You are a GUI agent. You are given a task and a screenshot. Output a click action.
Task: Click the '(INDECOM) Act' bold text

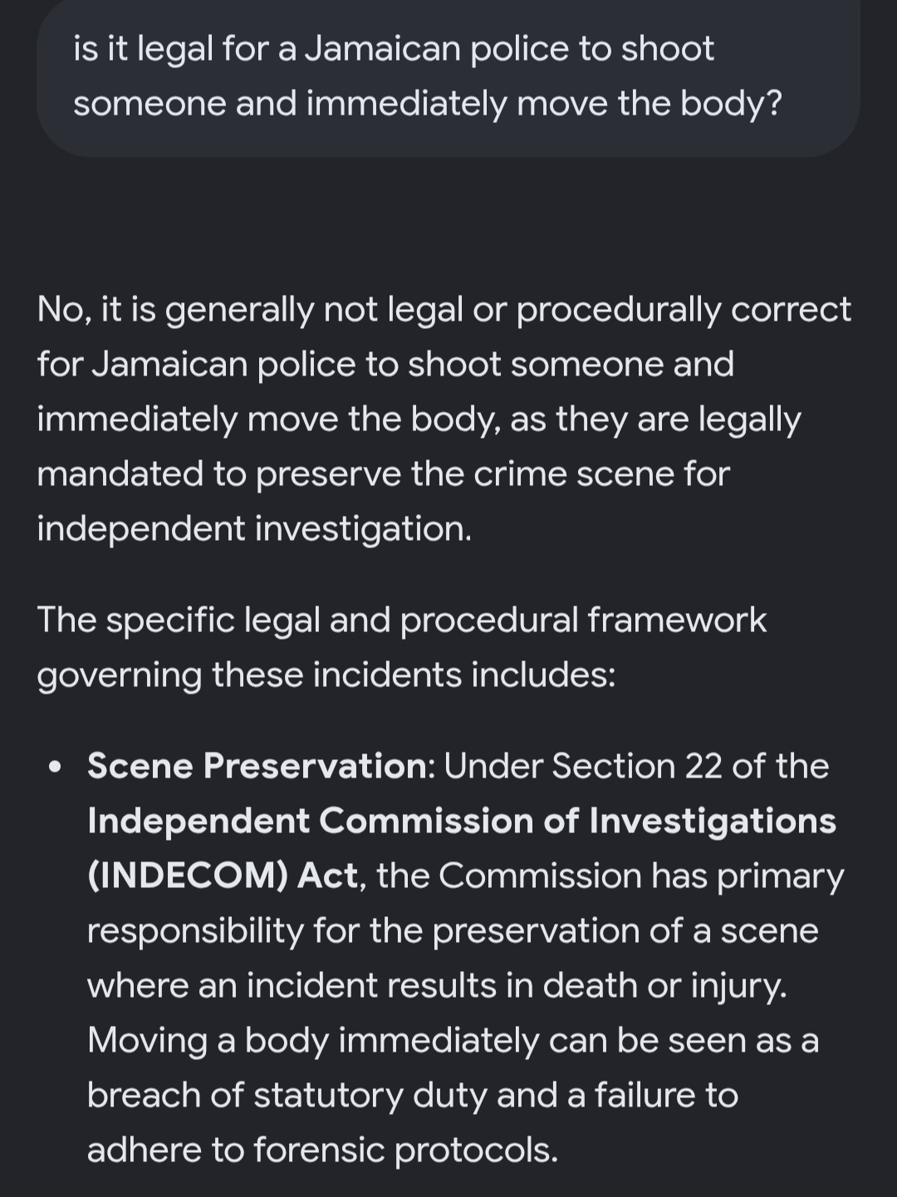pos(223,876)
